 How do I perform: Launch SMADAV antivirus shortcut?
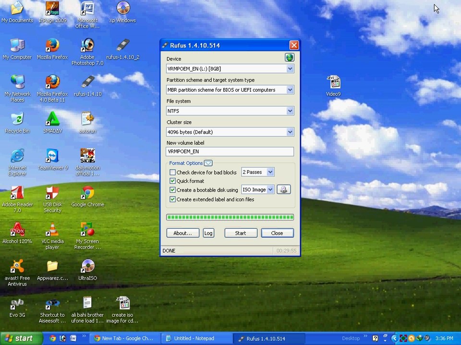[53, 123]
